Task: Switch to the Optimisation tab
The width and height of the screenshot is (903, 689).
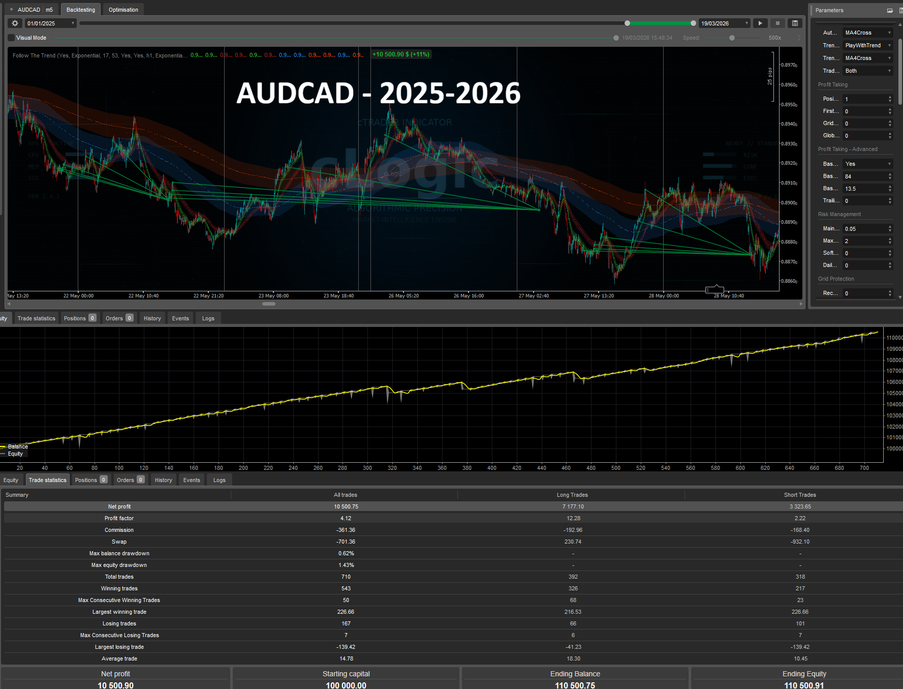Action: point(123,9)
